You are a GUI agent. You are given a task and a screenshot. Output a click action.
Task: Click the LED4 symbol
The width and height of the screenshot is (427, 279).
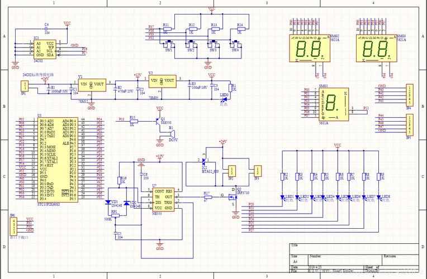[323, 197]
